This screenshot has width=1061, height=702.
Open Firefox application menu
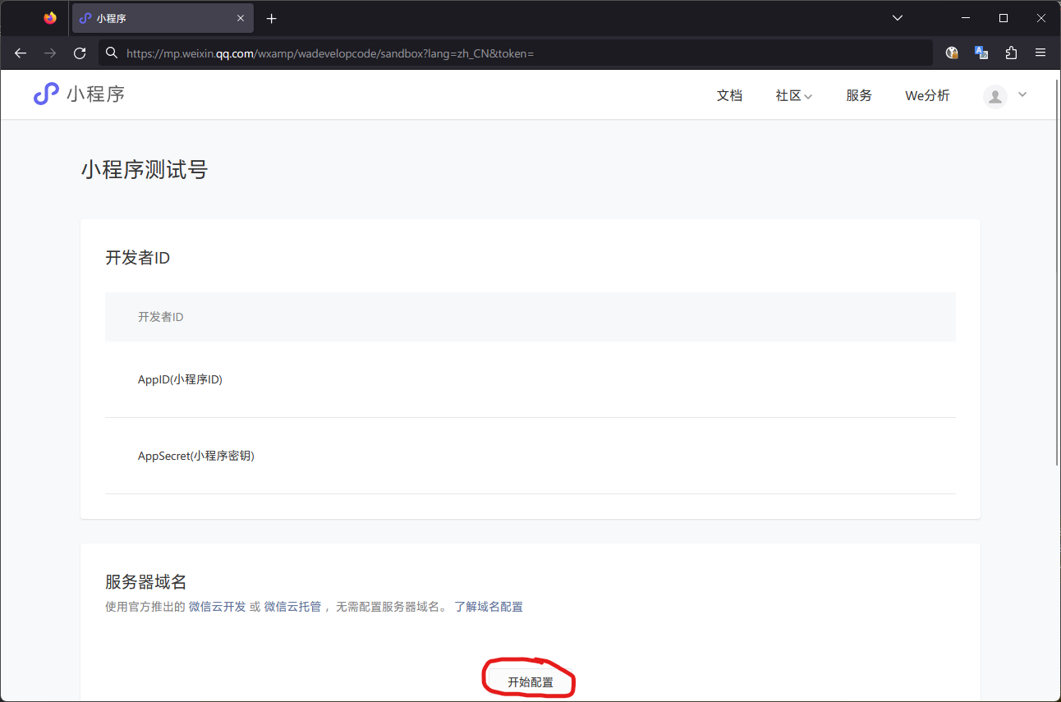click(x=1040, y=53)
